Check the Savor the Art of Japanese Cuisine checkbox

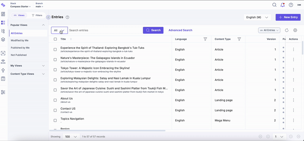(x=55, y=90)
